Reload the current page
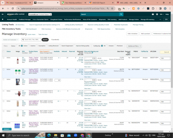This screenshot has height=138, width=173. point(13,9)
